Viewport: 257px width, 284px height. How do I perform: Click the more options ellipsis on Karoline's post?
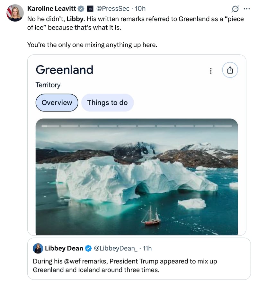click(x=247, y=9)
